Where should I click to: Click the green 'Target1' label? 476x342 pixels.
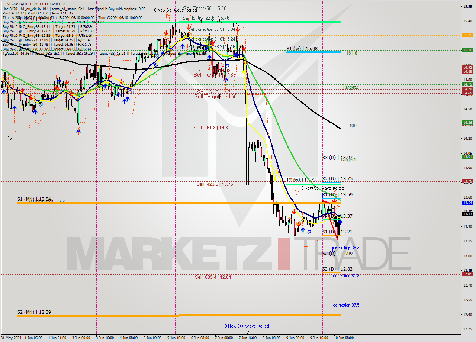(x=348, y=160)
